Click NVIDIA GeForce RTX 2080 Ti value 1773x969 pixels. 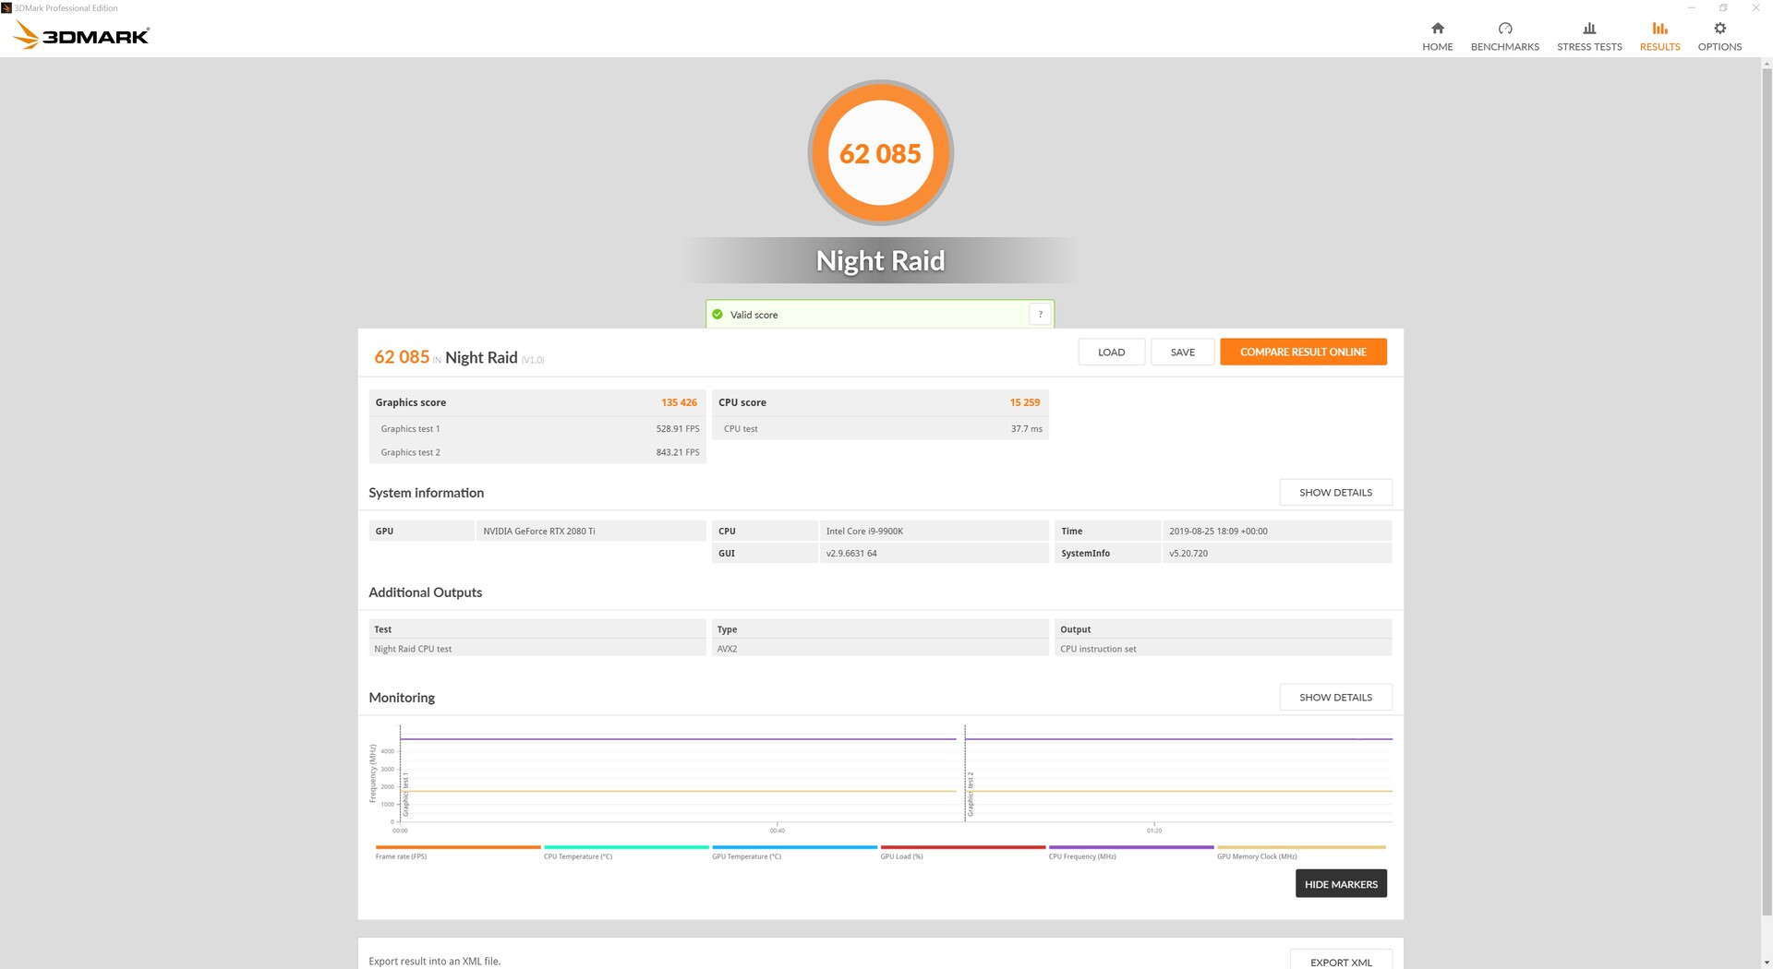pyautogui.click(x=539, y=532)
